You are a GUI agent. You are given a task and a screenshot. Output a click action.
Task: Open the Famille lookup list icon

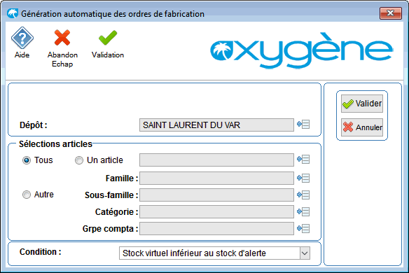(x=303, y=178)
